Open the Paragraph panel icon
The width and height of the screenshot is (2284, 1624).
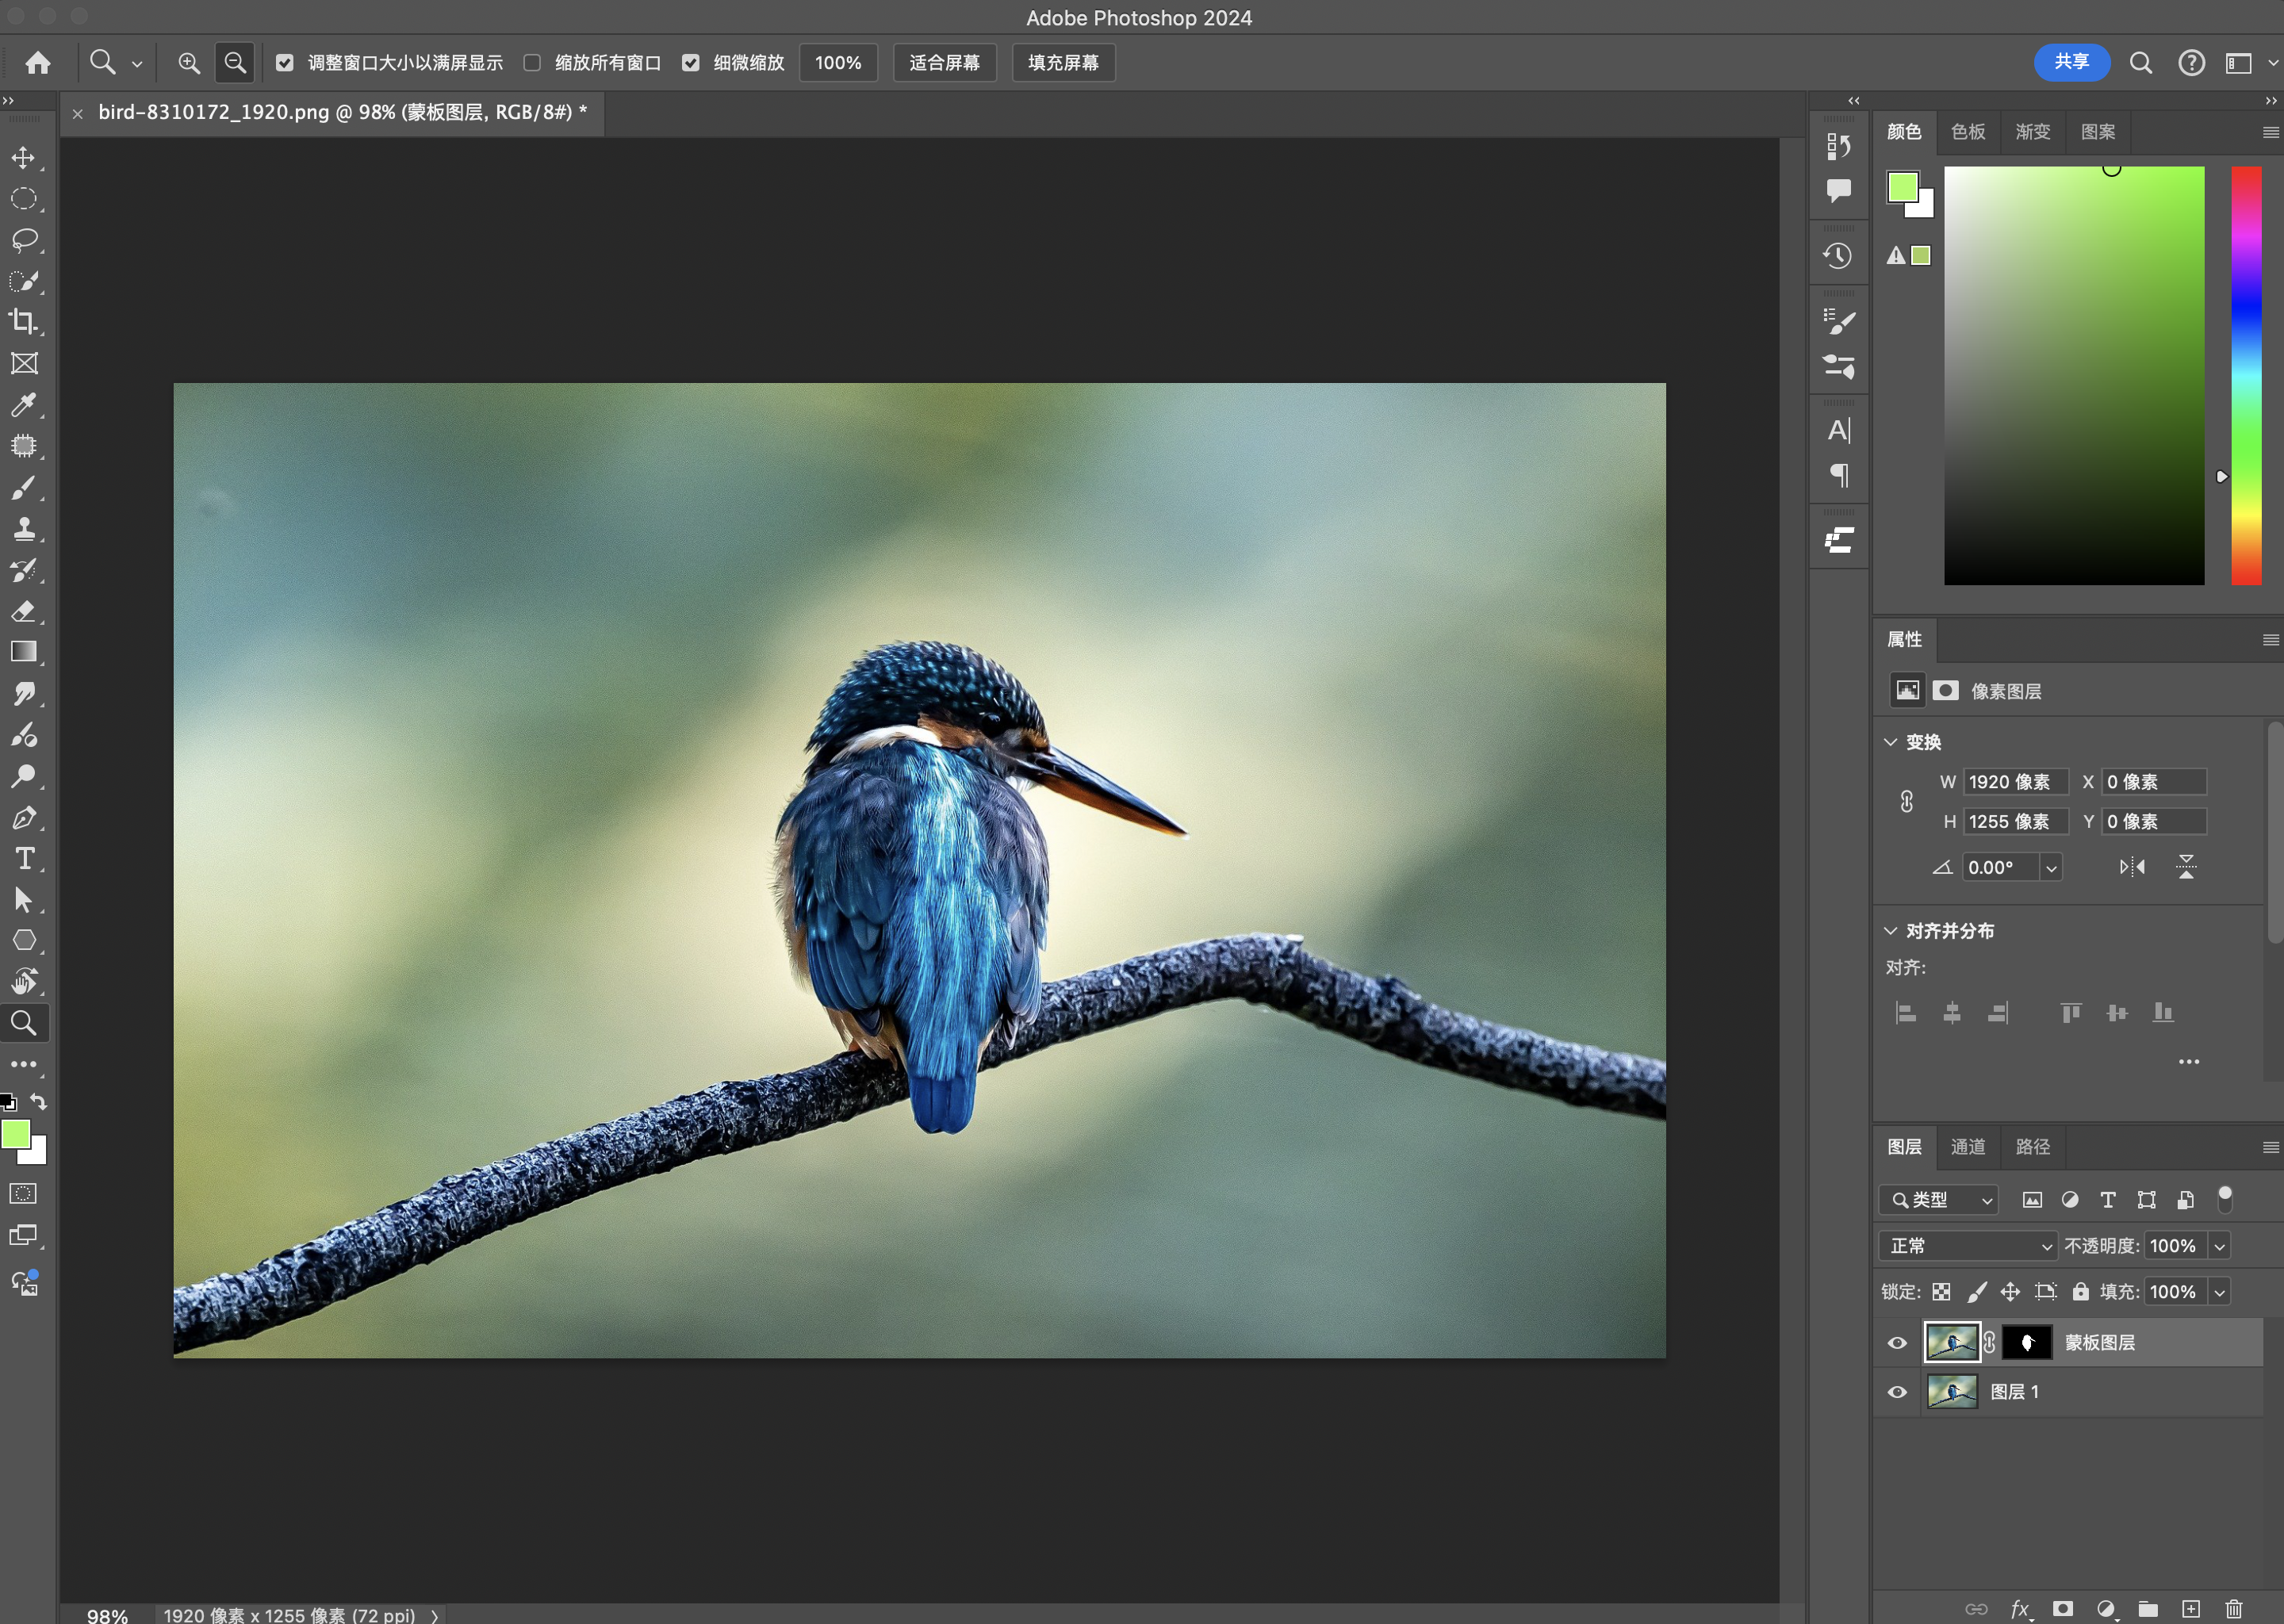(x=1838, y=475)
